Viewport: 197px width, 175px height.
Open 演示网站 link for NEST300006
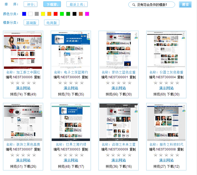(23, 88)
